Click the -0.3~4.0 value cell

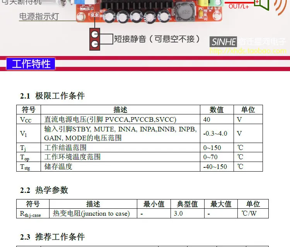(217, 133)
